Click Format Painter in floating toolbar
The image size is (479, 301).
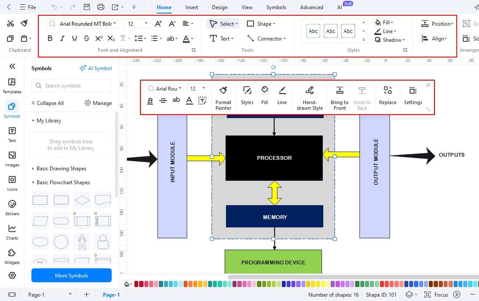(x=223, y=98)
